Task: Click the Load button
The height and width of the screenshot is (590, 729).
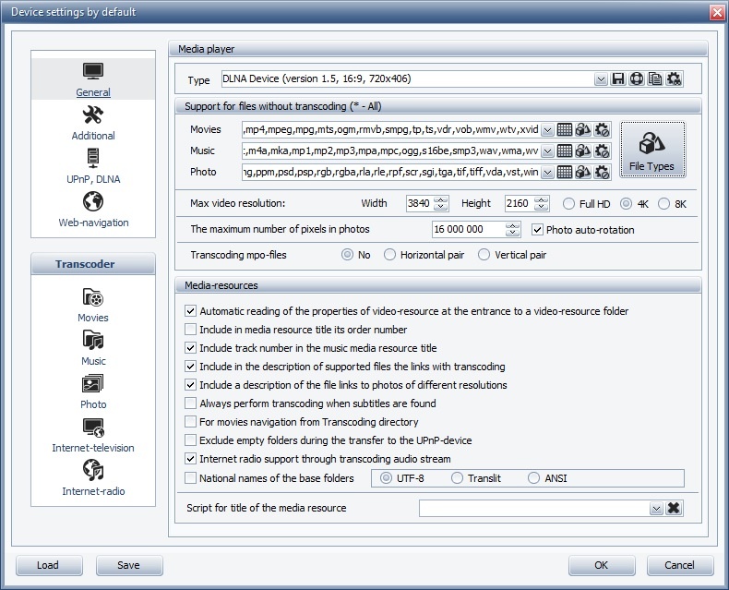Action: click(x=49, y=565)
